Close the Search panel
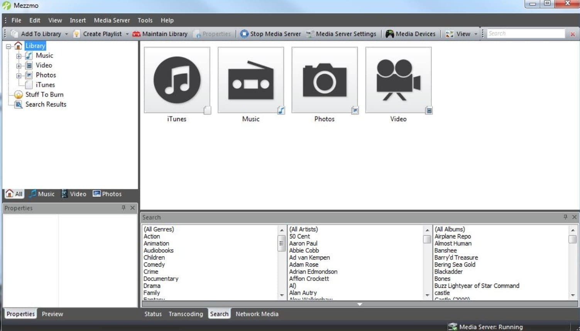 pos(574,217)
